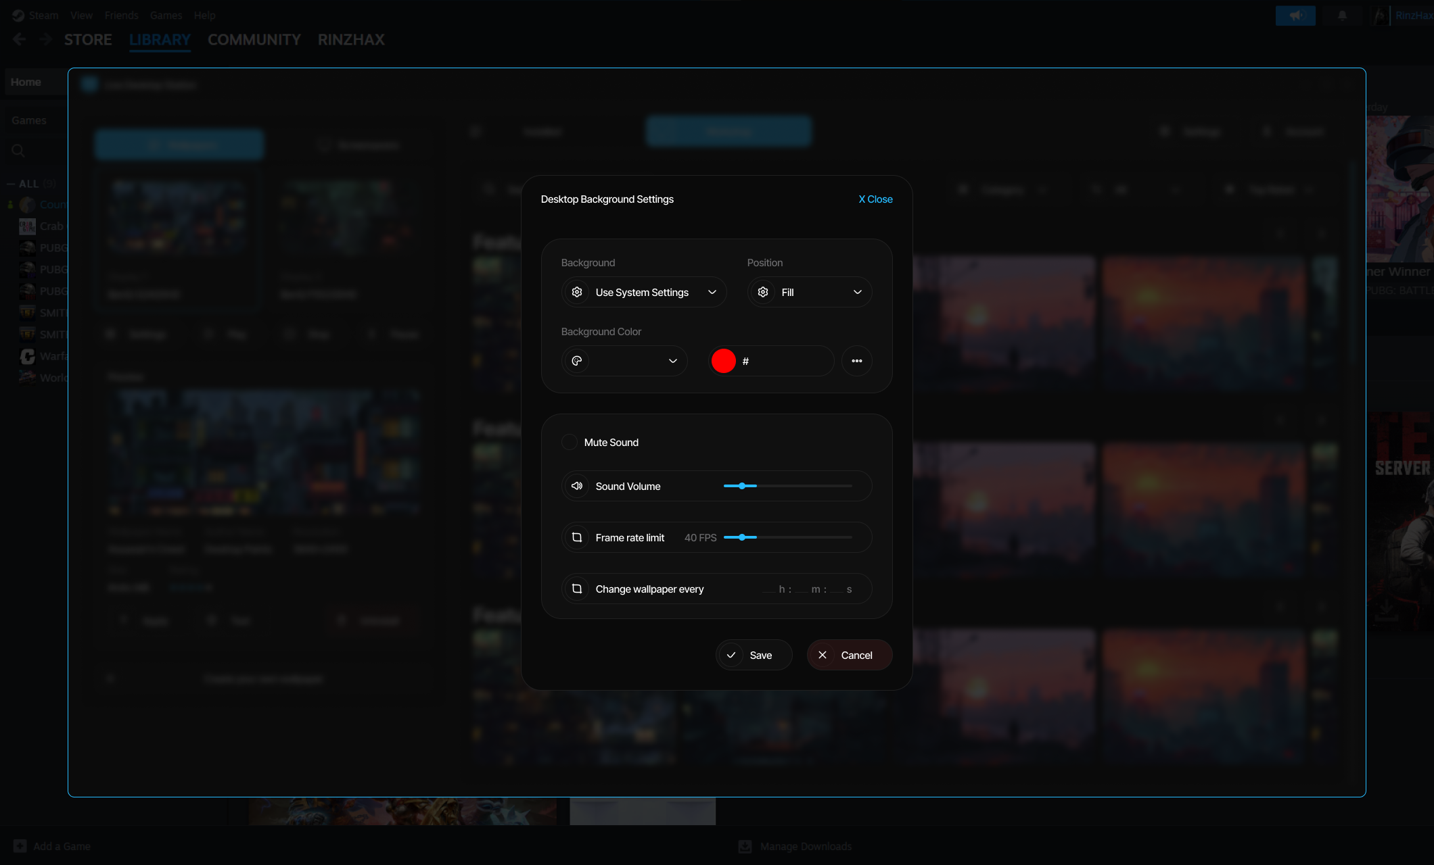The width and height of the screenshot is (1434, 865).
Task: Open the Help menu
Action: tap(205, 15)
